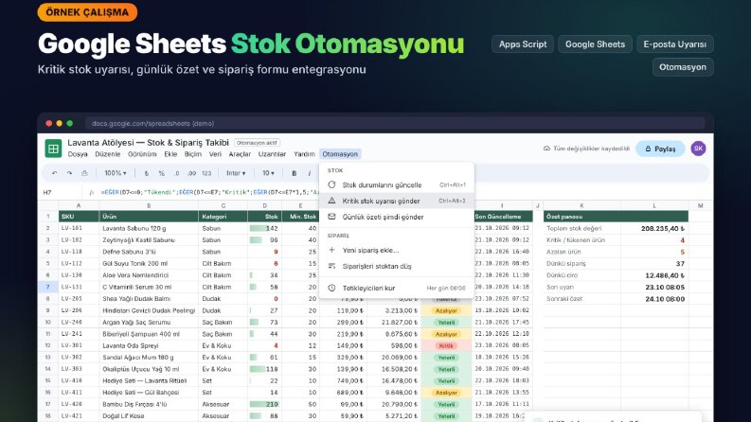The image size is (751, 422).
Task: Click the Google Sheets tag
Action: (595, 44)
